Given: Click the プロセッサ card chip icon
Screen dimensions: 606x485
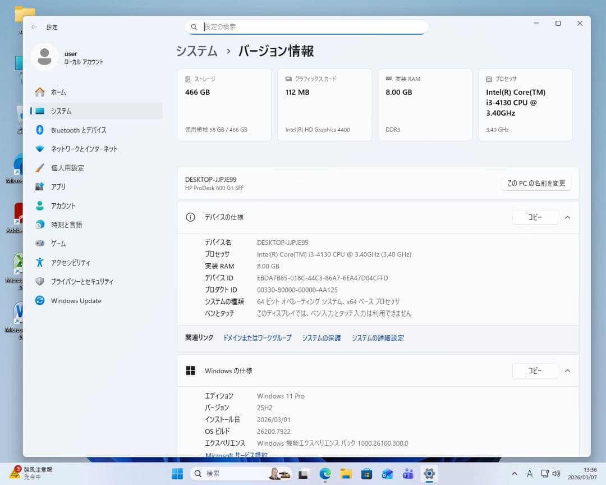Looking at the screenshot, I should (x=489, y=79).
